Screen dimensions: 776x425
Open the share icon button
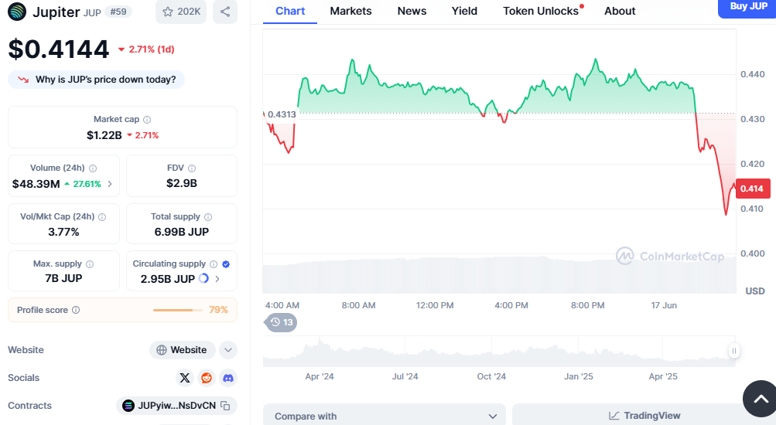[x=225, y=12]
